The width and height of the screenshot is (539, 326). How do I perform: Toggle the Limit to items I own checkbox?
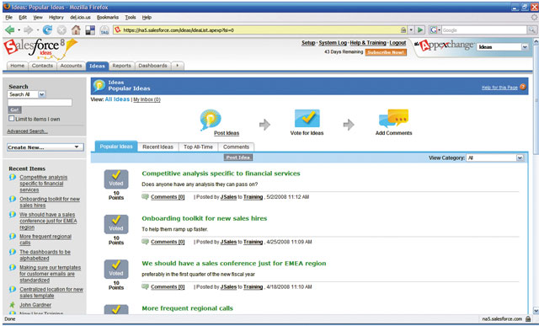(x=12, y=118)
